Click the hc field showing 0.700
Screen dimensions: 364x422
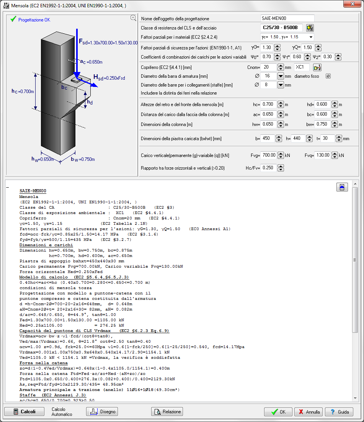click(268, 105)
